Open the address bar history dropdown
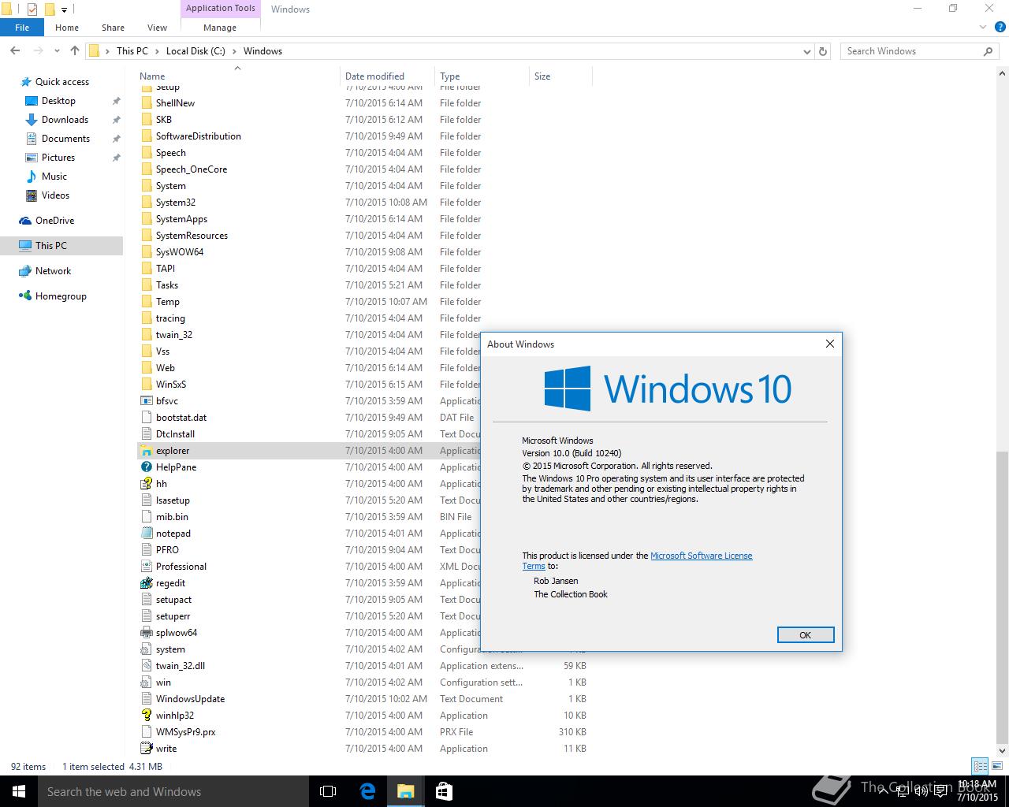 click(806, 51)
